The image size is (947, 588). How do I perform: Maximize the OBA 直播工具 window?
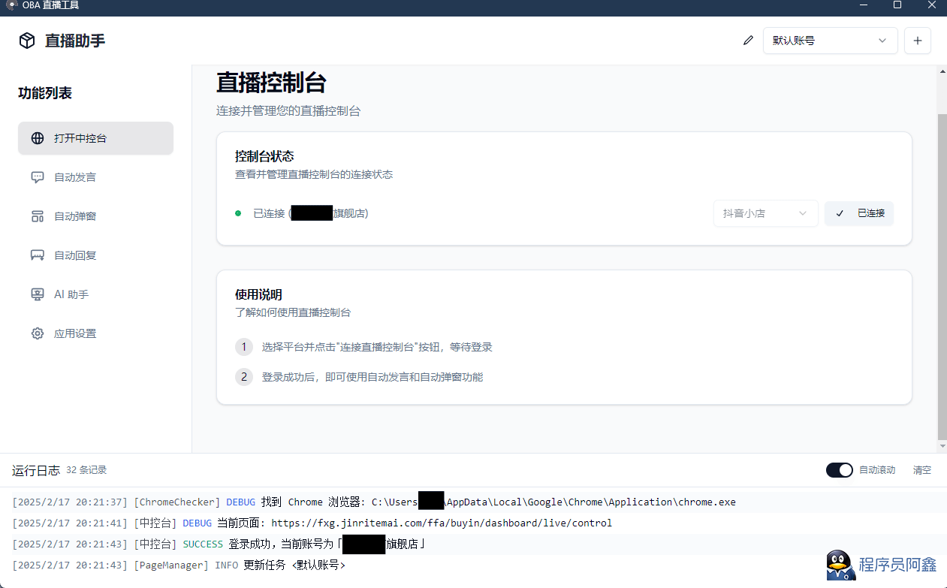(x=897, y=5)
